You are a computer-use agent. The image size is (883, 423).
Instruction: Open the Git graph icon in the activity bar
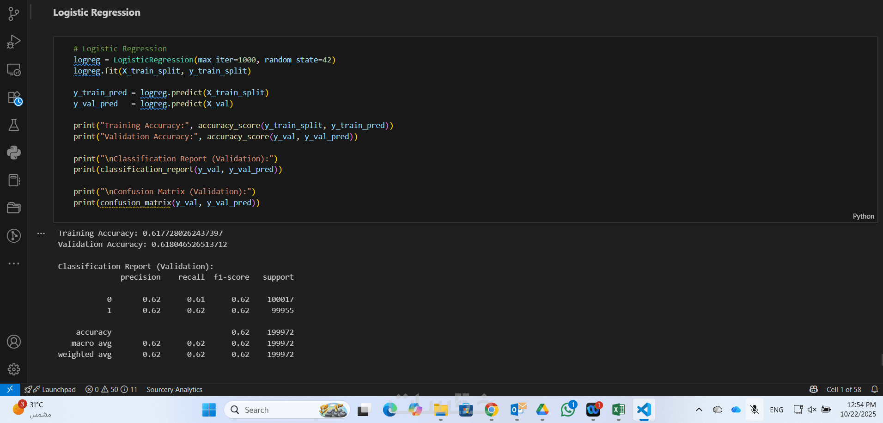14,236
